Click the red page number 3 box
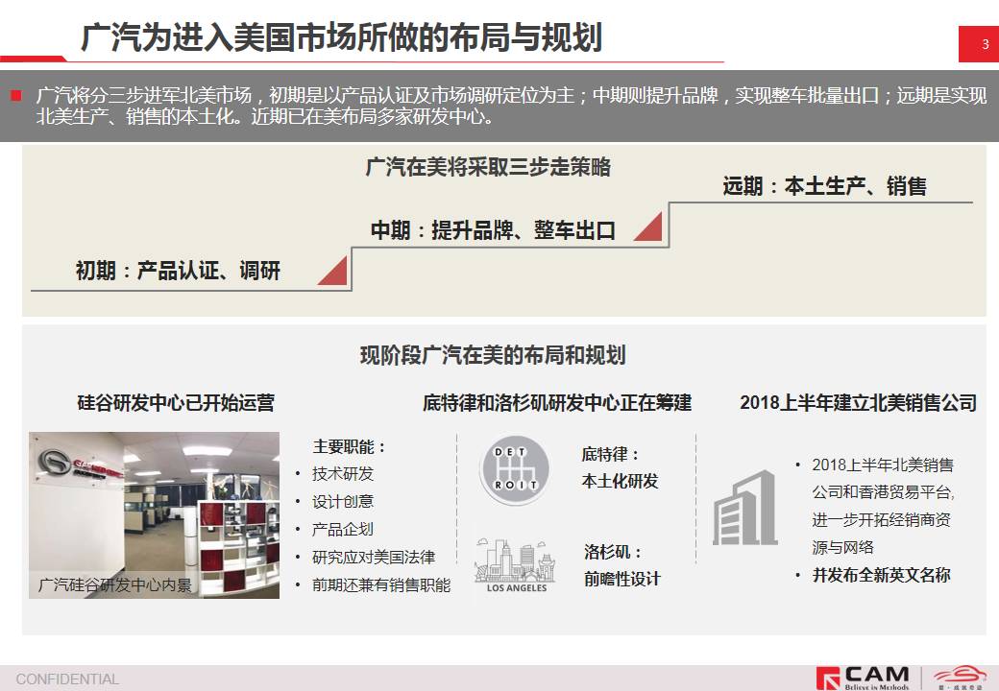Image resolution: width=999 pixels, height=691 pixels. 979,44
